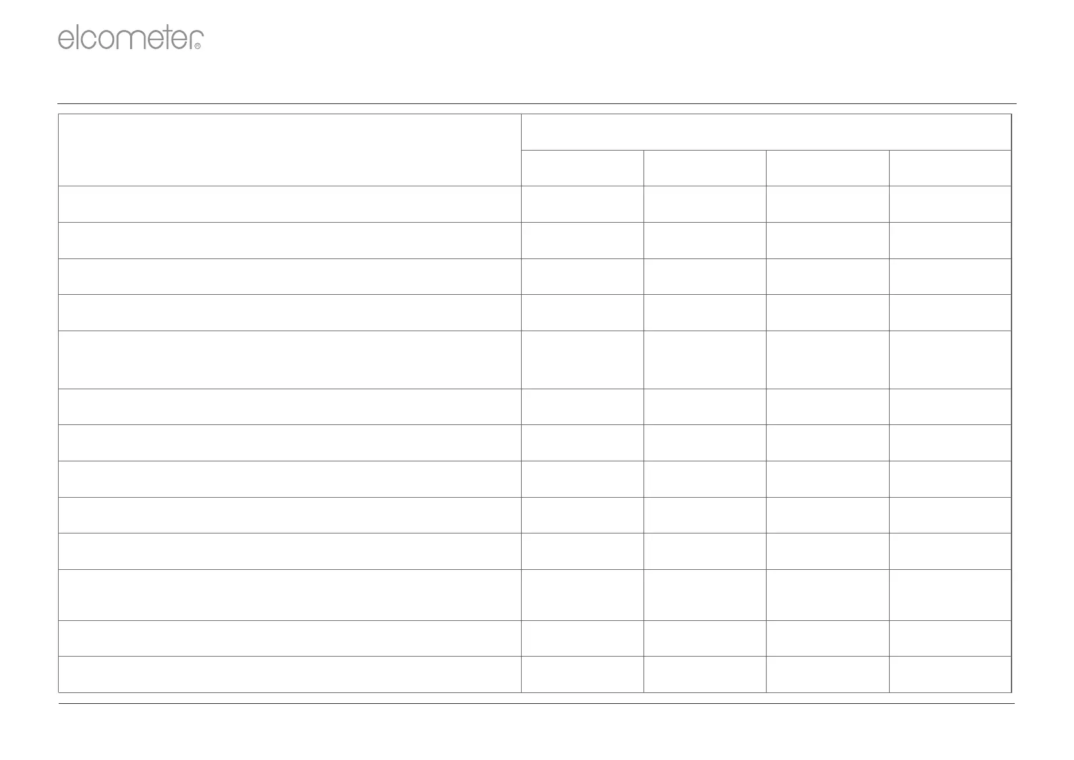
Task: Select the rightmost cell of the second taller row
Action: [x=950, y=595]
